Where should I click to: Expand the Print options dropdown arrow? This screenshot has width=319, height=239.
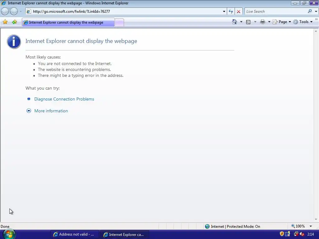tap(269, 22)
